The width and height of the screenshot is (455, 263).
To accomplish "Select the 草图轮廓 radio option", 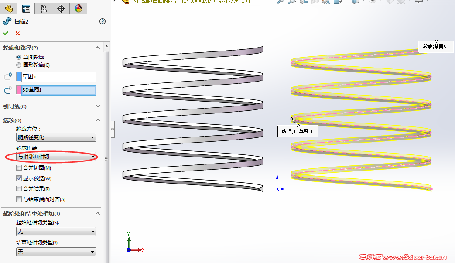I will (19, 57).
